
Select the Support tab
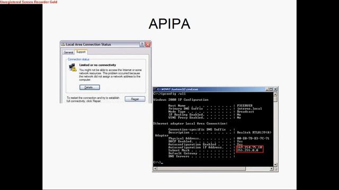[81, 52]
